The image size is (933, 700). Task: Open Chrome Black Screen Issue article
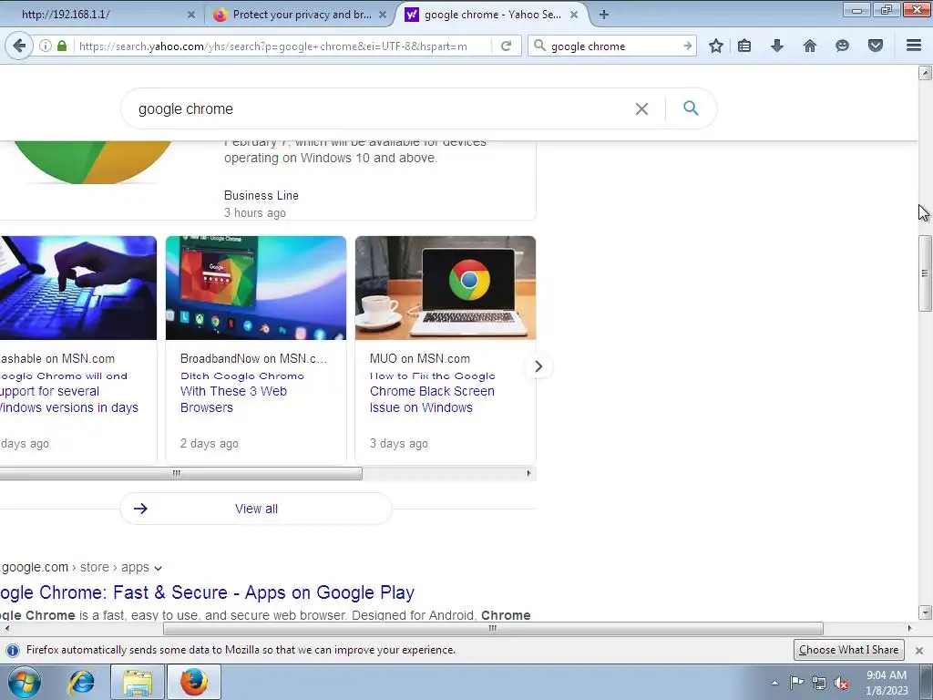point(433,392)
